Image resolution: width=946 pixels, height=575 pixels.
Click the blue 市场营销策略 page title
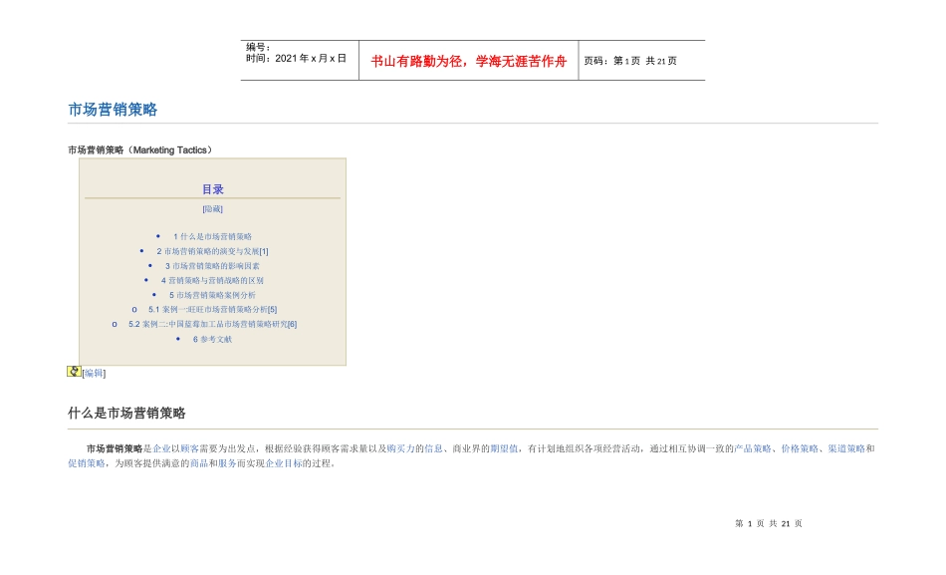click(x=113, y=110)
